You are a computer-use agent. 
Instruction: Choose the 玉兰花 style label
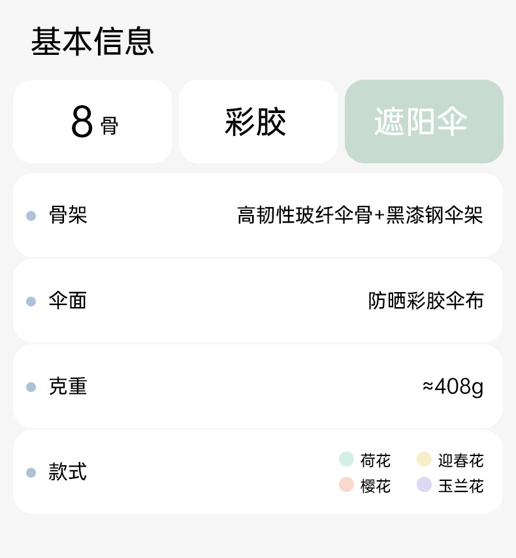pyautogui.click(x=460, y=486)
